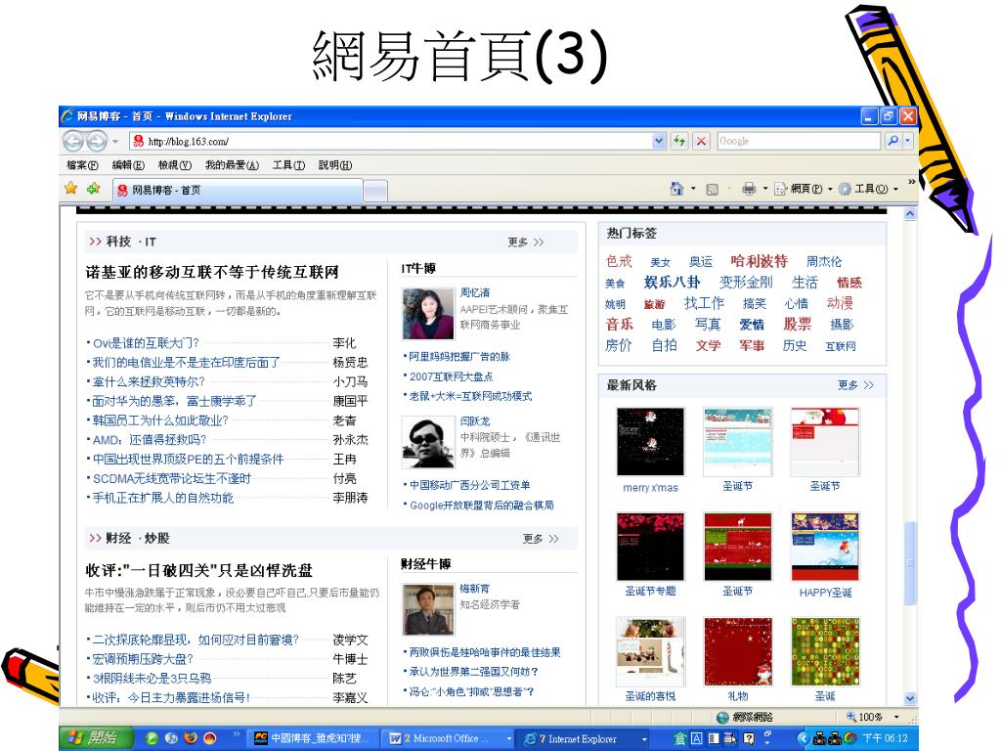This screenshot has height=751, width=1001.
Task: Click the 变形金刚 hot tag
Action: 746,282
